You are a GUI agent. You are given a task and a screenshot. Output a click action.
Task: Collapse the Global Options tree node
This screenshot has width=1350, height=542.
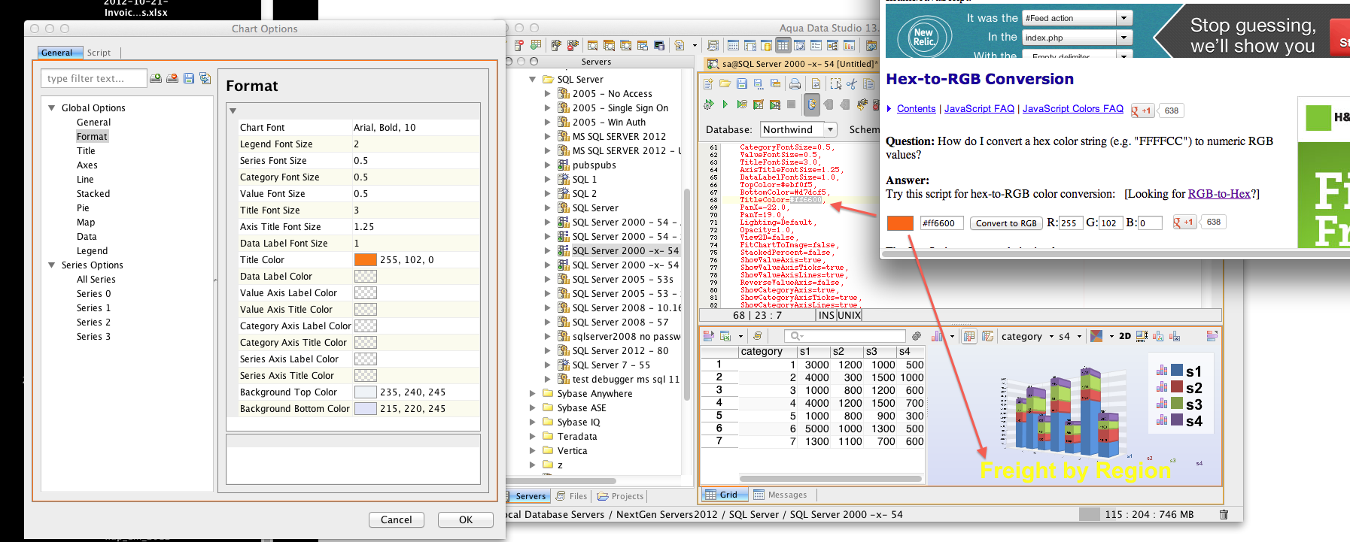coord(52,107)
